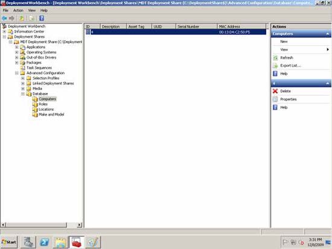Click the blue Help toolbar icon

pos(42,19)
